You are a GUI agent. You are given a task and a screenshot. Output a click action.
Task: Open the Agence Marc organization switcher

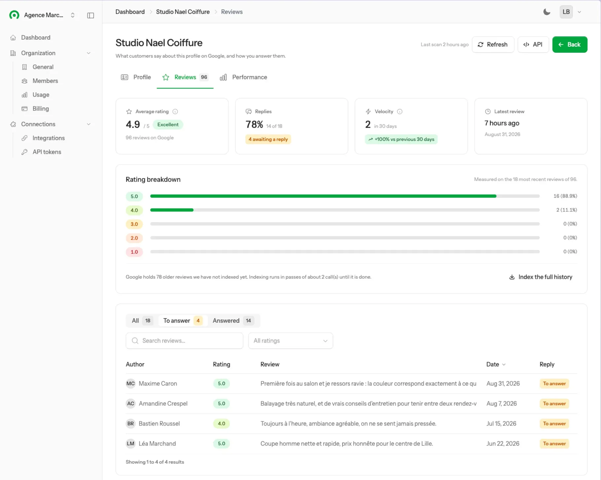(x=43, y=15)
